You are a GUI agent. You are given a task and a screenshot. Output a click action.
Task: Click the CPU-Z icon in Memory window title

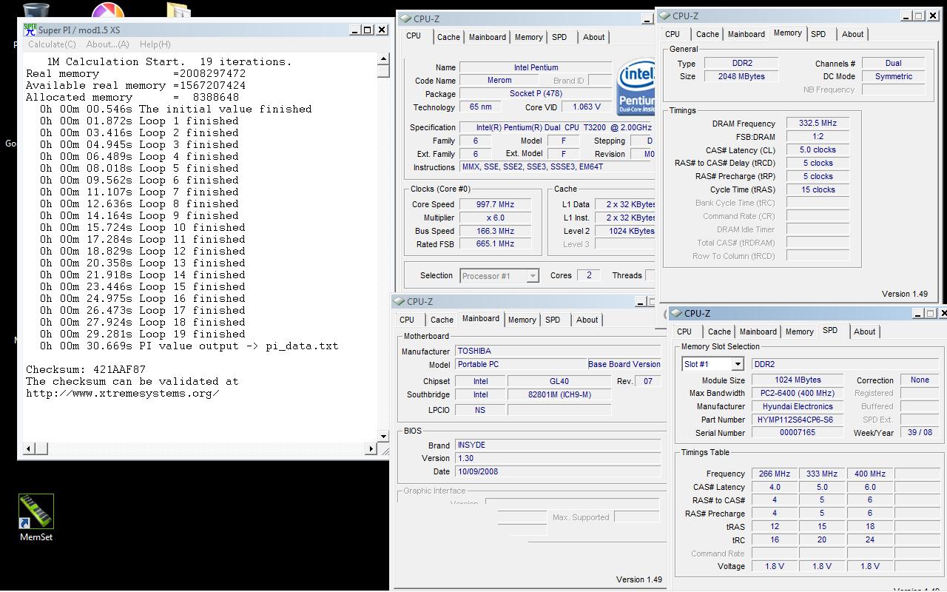[x=664, y=16]
